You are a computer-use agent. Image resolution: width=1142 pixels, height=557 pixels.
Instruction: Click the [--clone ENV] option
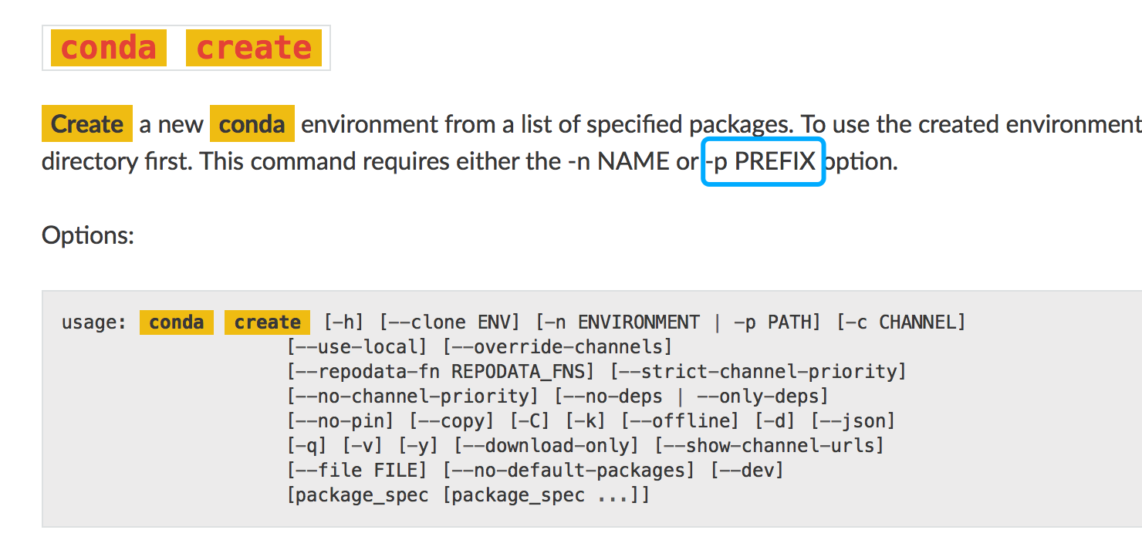(451, 322)
